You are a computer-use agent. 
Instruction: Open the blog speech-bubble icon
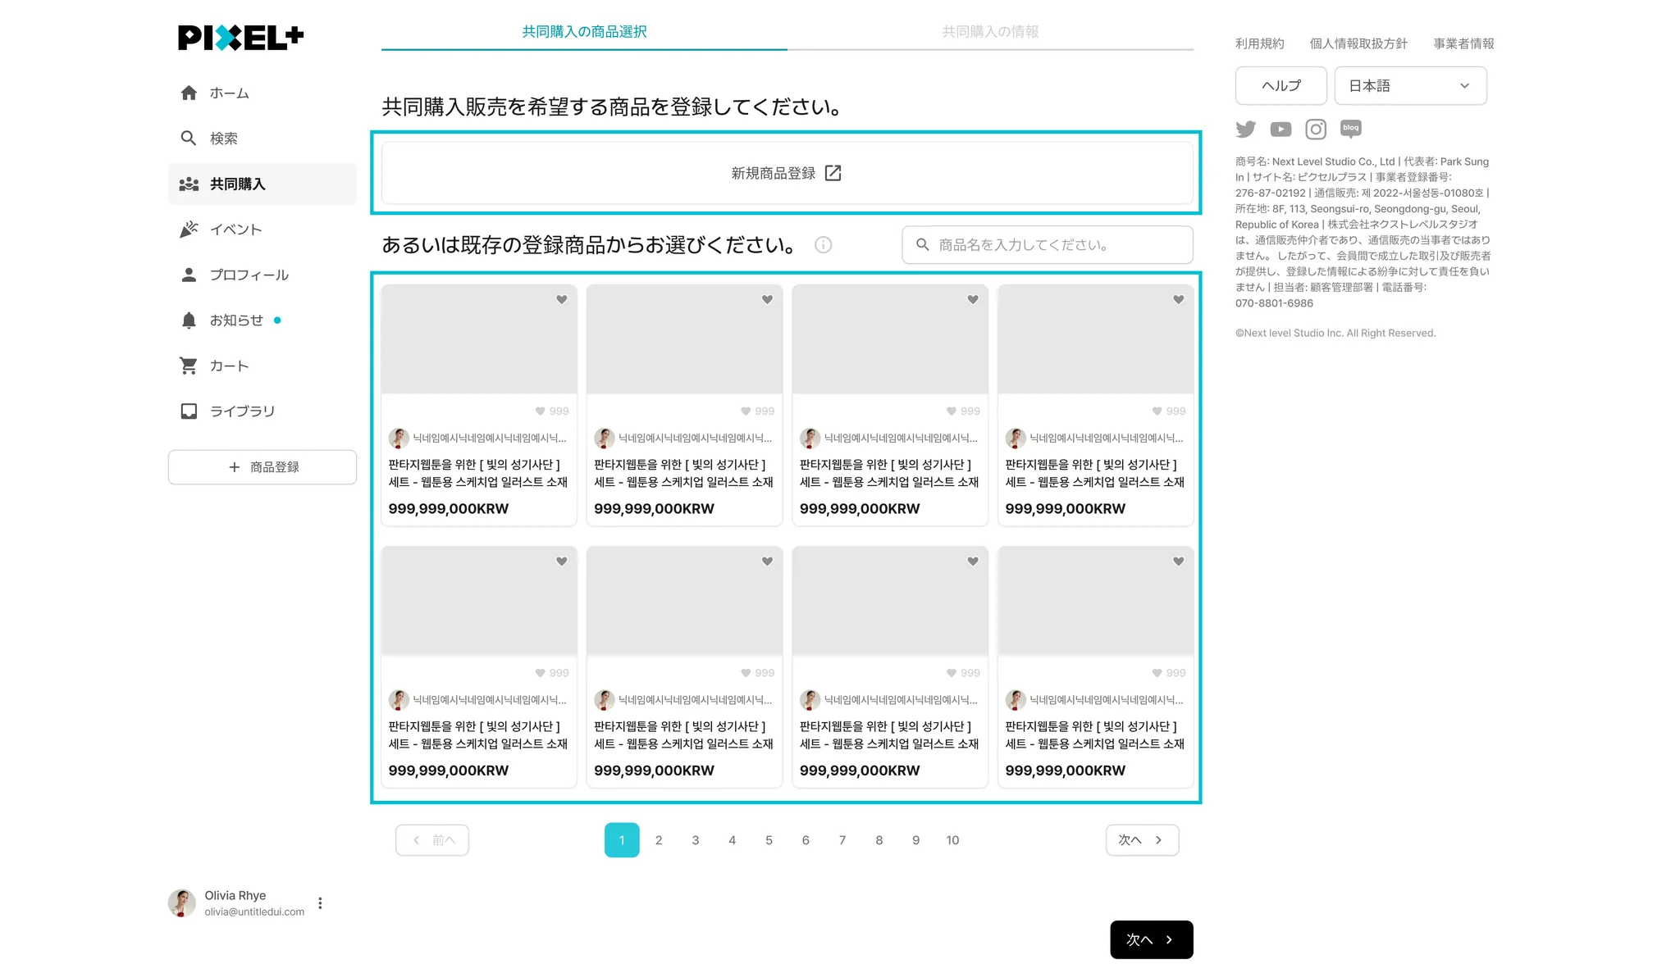coord(1350,129)
